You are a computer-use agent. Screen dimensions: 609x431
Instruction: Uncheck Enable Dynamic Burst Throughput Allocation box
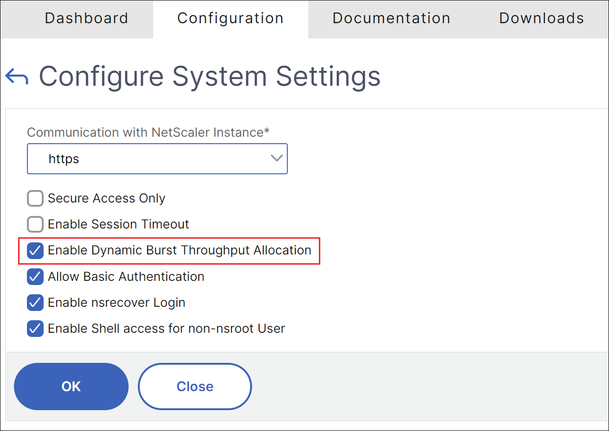point(35,251)
